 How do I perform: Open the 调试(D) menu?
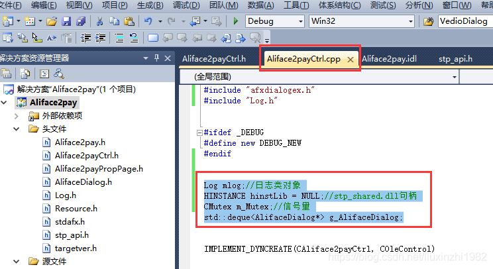(186, 5)
